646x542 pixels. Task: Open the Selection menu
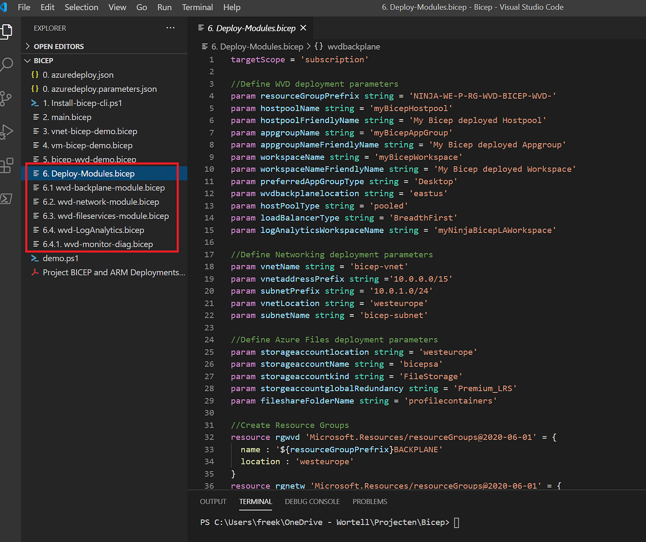81,7
